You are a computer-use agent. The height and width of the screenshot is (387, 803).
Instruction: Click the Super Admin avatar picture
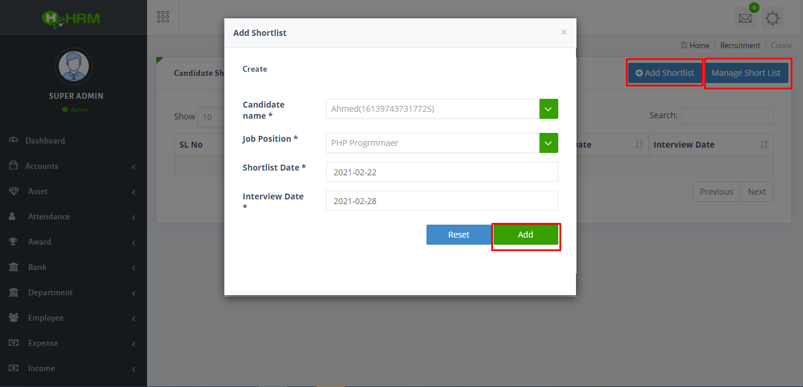[x=74, y=66]
